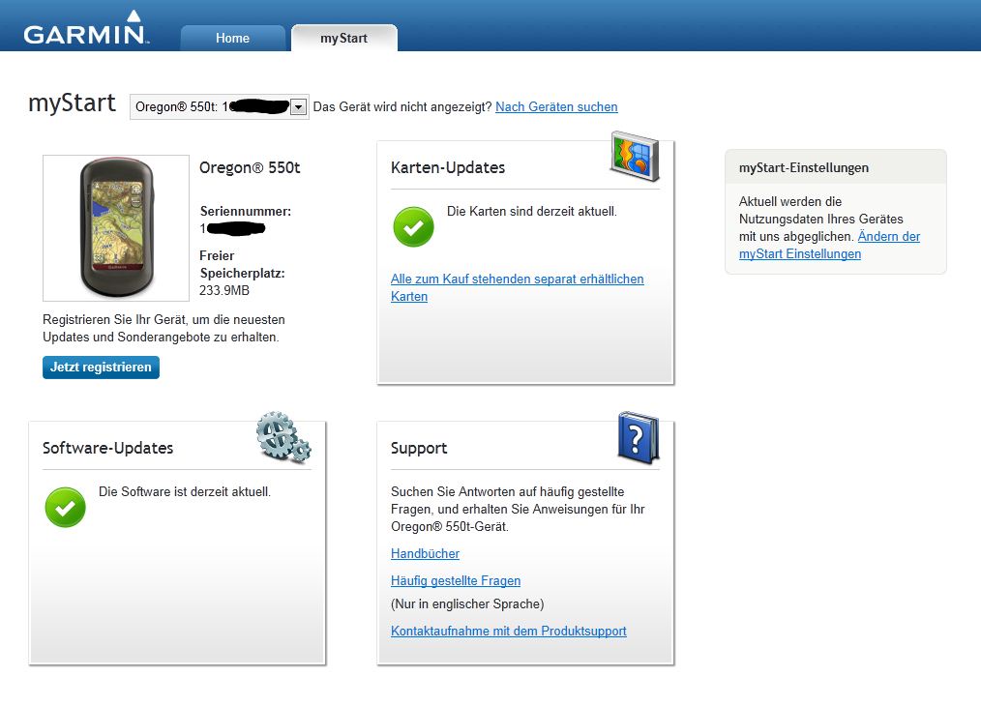
Task: Click the Oregon 550t device image
Action: click(116, 227)
